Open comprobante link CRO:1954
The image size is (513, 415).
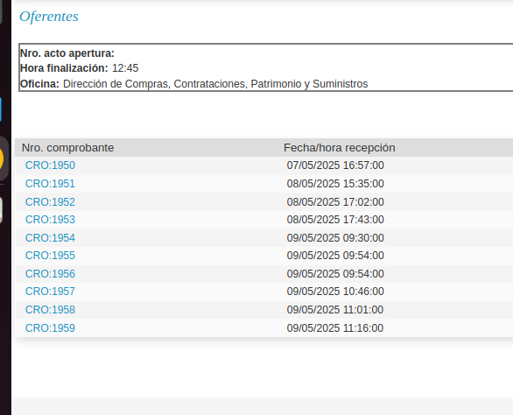coord(50,238)
